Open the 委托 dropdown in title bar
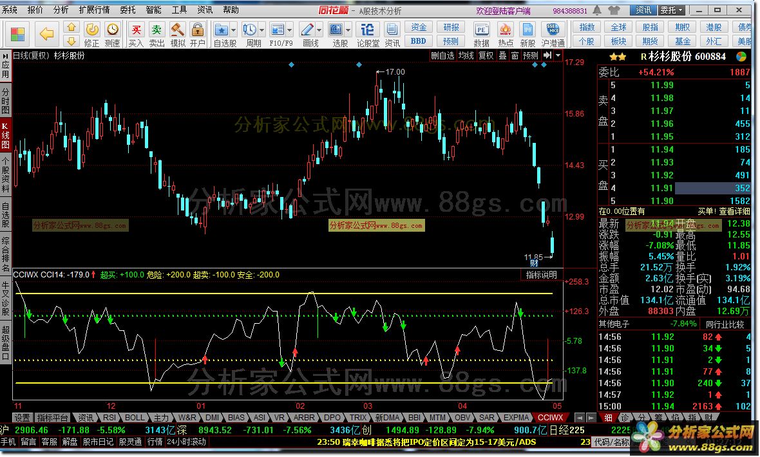The height and width of the screenshot is (457, 760). [671, 10]
